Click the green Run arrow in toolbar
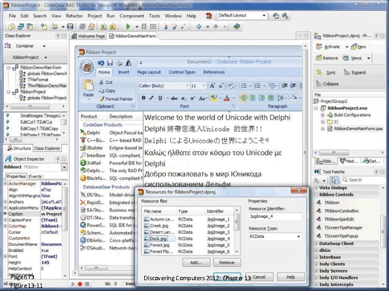The image size is (389, 291). pyautogui.click(x=128, y=26)
